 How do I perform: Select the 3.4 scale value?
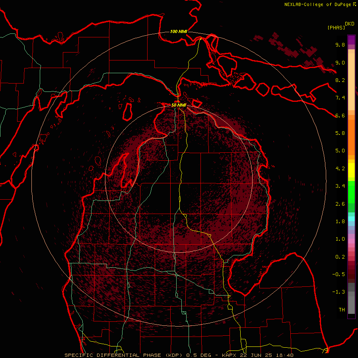coord(340,186)
